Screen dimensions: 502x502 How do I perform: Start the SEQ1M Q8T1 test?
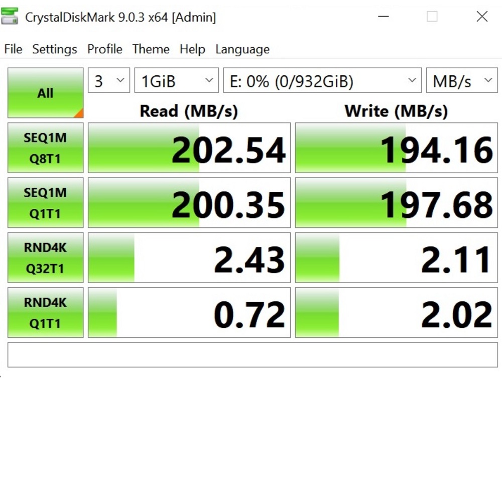coord(46,148)
